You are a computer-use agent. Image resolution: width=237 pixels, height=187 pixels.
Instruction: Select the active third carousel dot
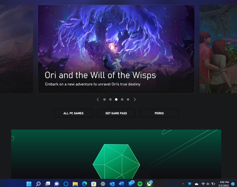coord(116,99)
